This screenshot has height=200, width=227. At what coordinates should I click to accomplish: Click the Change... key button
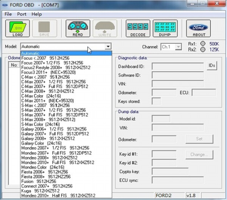coord(199,154)
